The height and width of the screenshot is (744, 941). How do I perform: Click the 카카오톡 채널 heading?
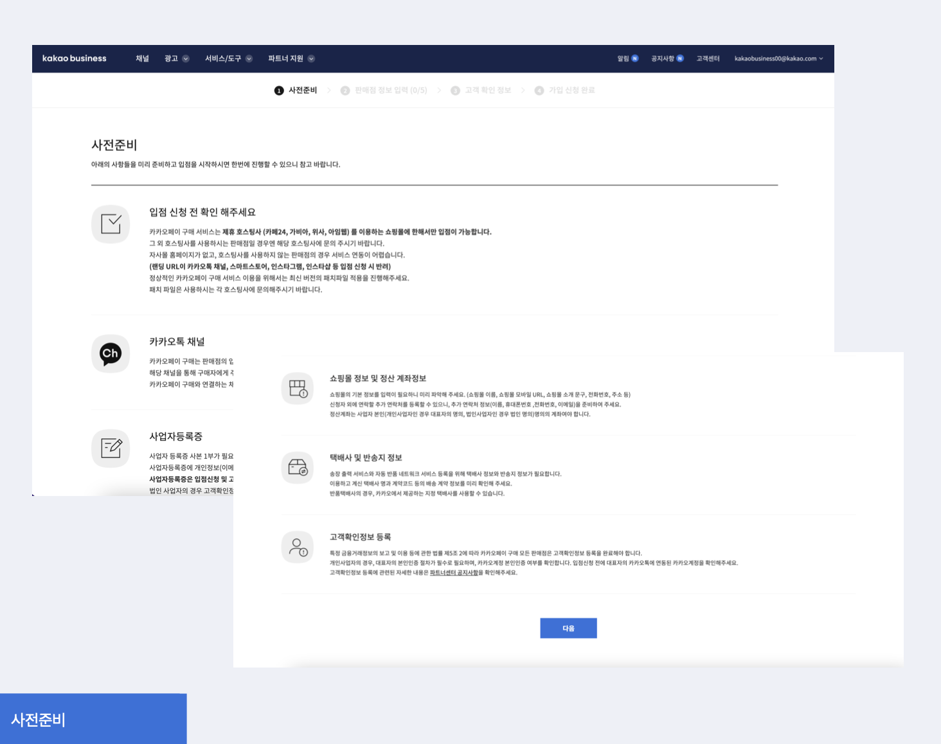177,342
